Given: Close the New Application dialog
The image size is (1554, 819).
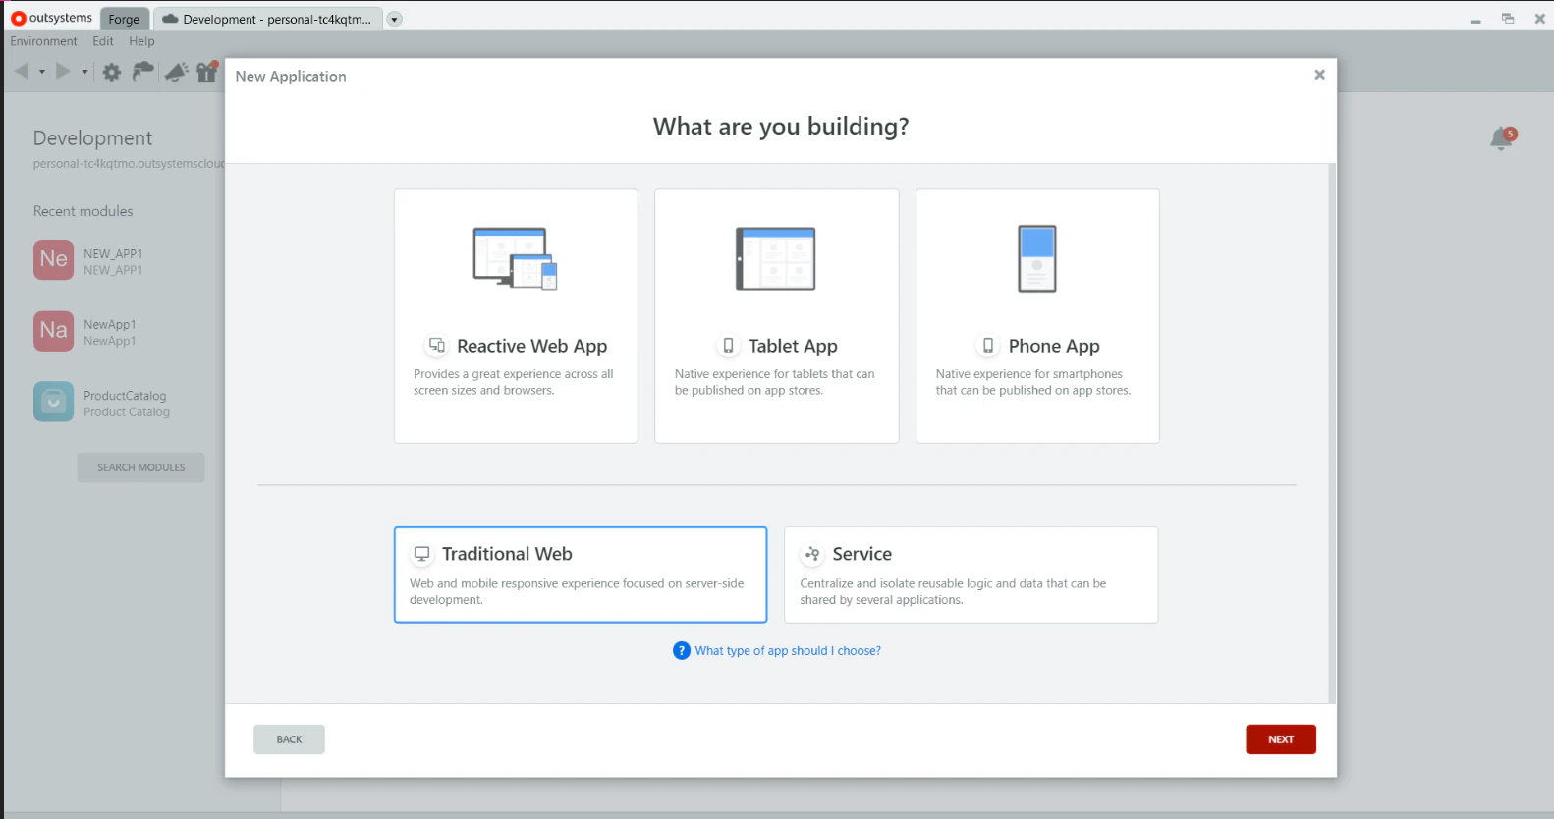Looking at the screenshot, I should [1319, 75].
